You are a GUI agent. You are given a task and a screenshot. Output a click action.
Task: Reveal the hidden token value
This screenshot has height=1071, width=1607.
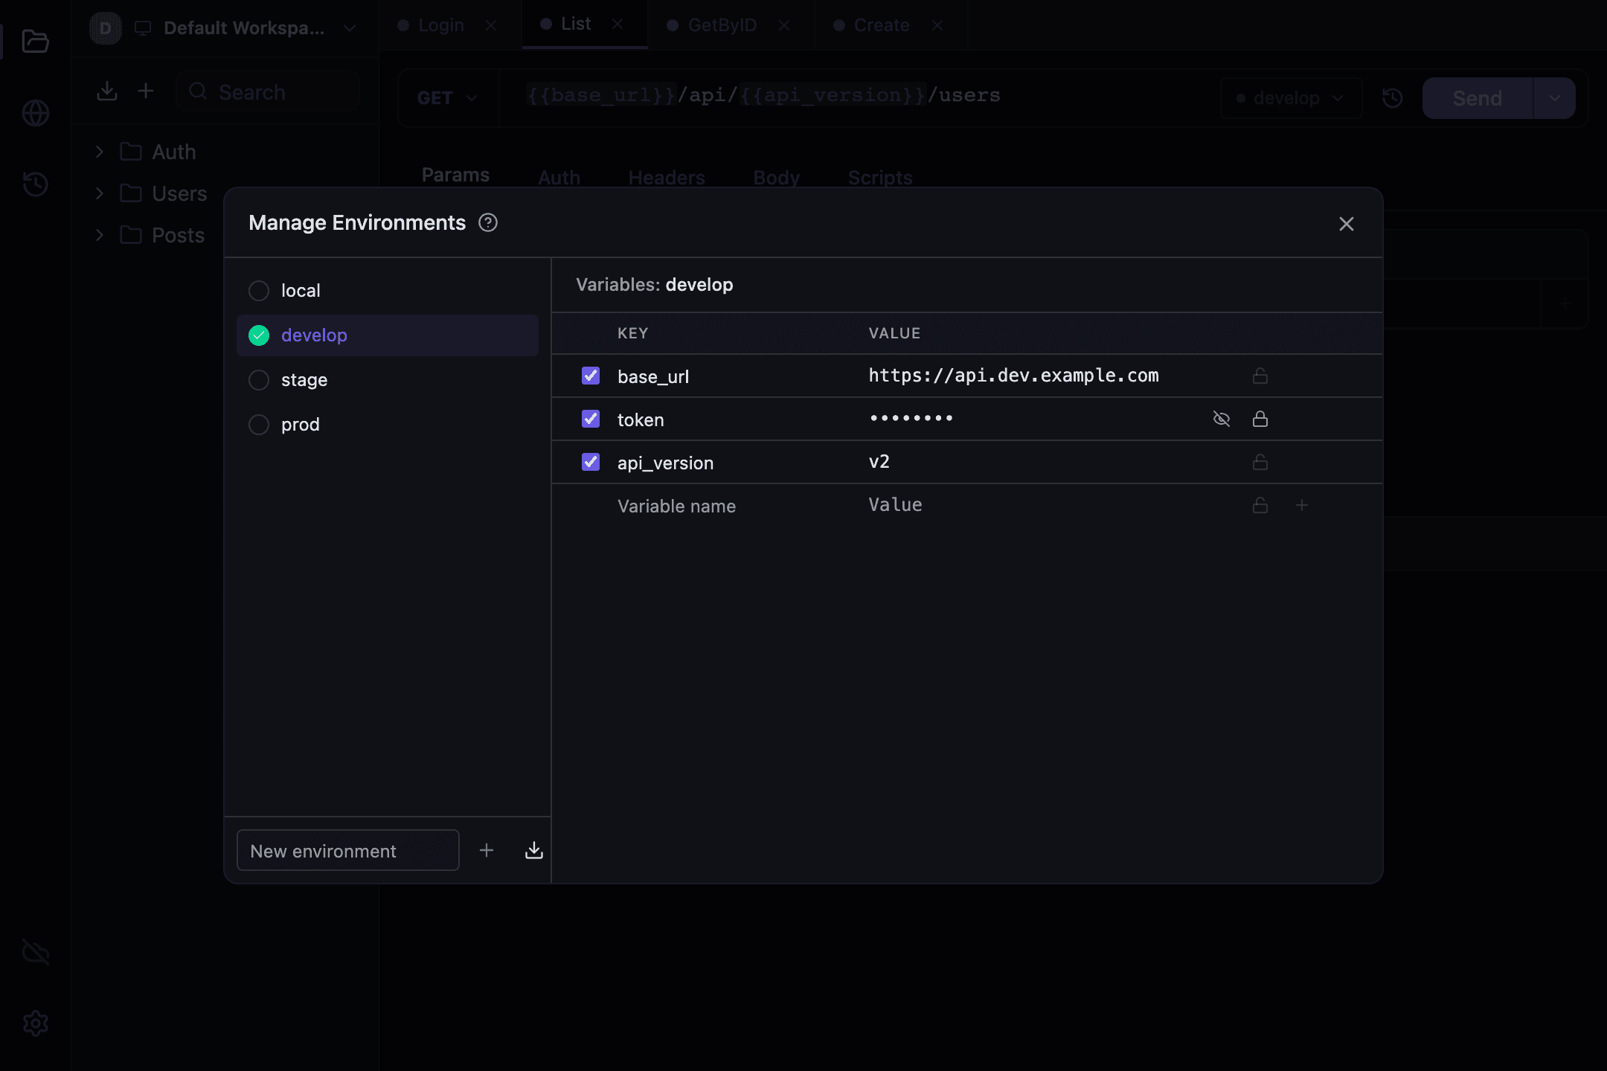pyautogui.click(x=1221, y=419)
